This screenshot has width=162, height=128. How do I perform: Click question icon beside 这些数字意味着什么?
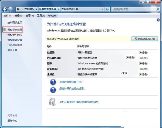tap(53, 82)
